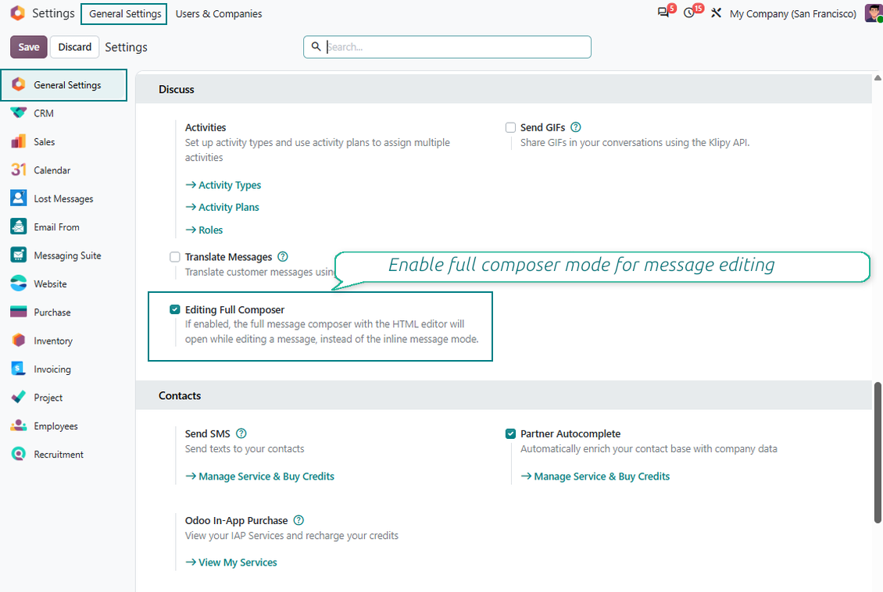The image size is (883, 592).
Task: Open the Activity Types link
Action: (223, 185)
